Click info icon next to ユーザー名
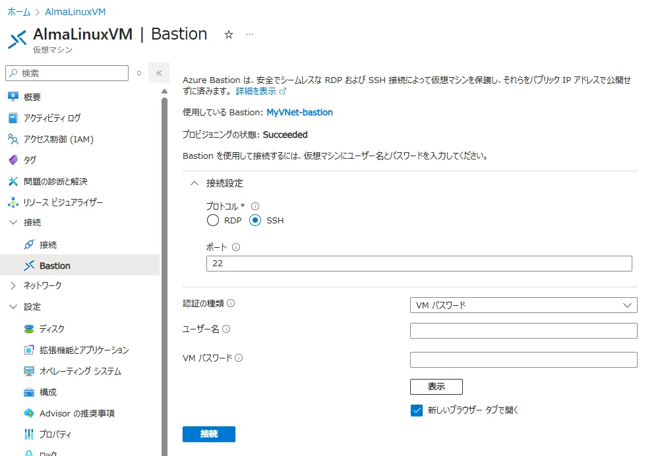Screen dimensions: 662x456 point(226,329)
